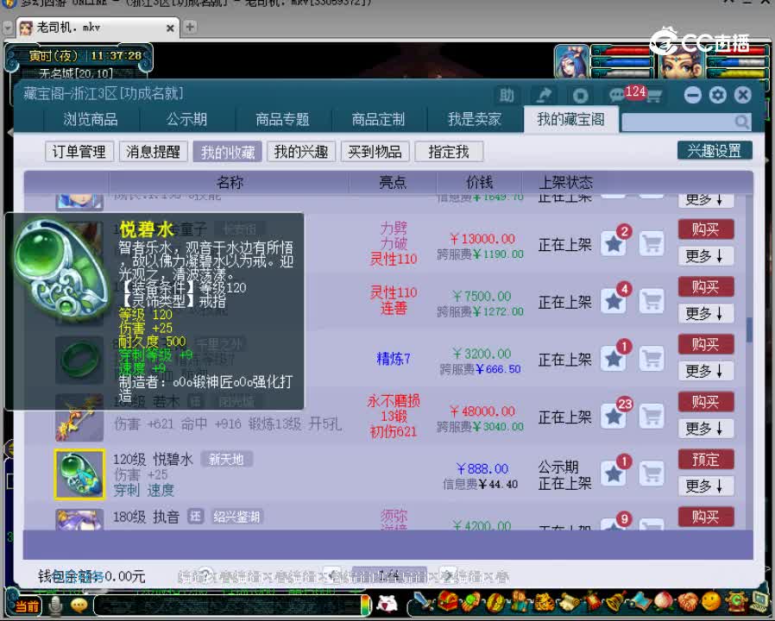Expand 更多 for the ¥13000.00 item
Viewport: 775px width, 621px height.
705,256
